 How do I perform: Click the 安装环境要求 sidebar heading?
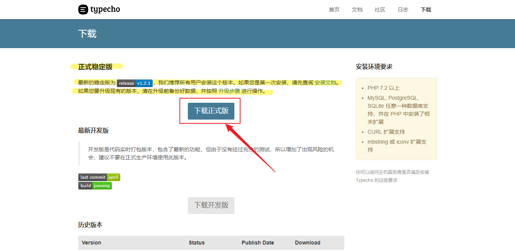point(374,66)
